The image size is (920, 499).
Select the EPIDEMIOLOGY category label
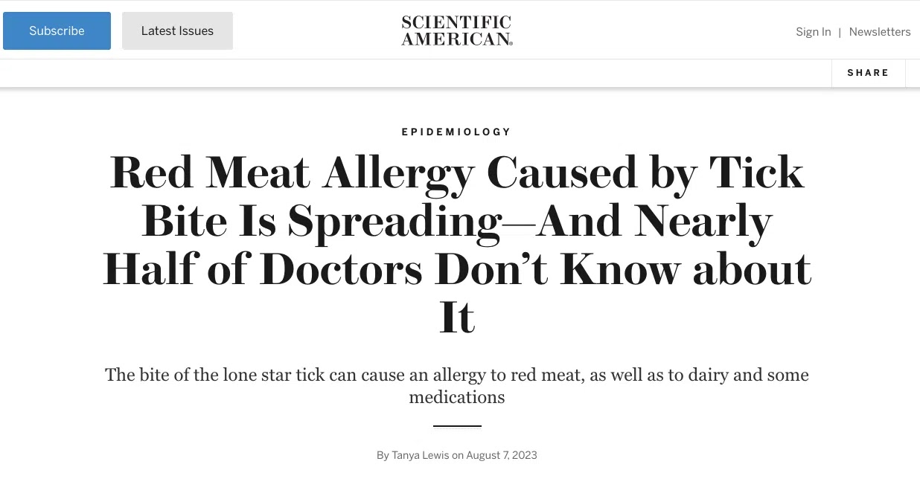tap(457, 132)
